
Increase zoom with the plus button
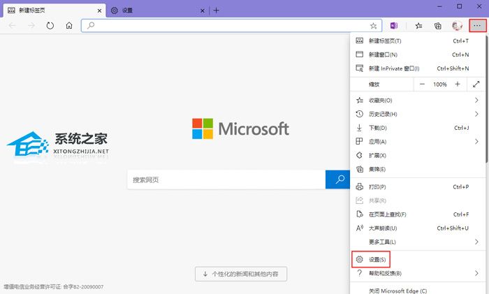(x=458, y=84)
